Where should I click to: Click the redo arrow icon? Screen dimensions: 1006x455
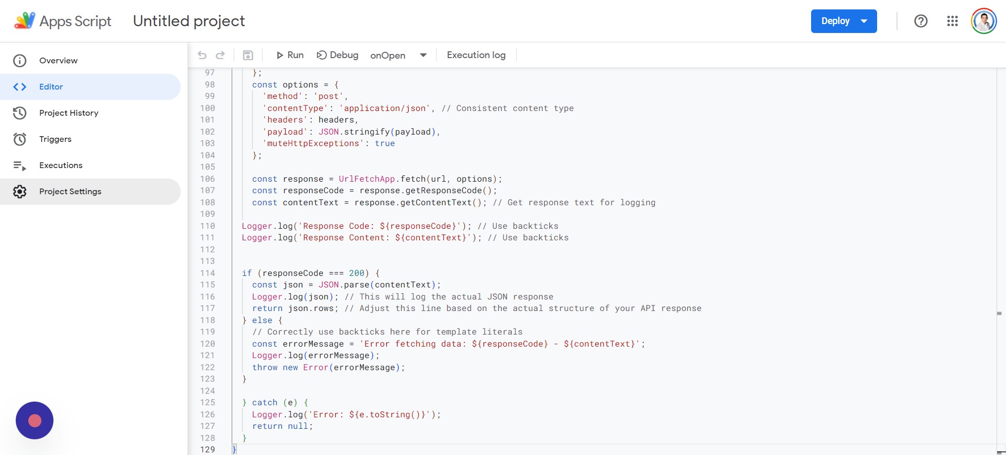point(221,55)
